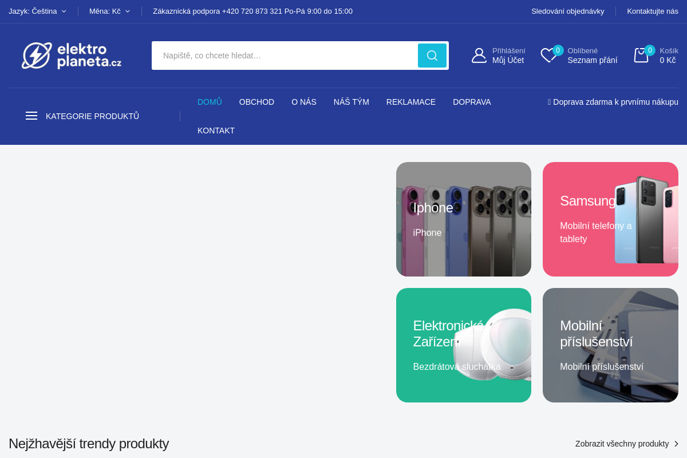The height and width of the screenshot is (458, 687).
Task: Click the elektroplaneta.cz logo
Action: [72, 56]
